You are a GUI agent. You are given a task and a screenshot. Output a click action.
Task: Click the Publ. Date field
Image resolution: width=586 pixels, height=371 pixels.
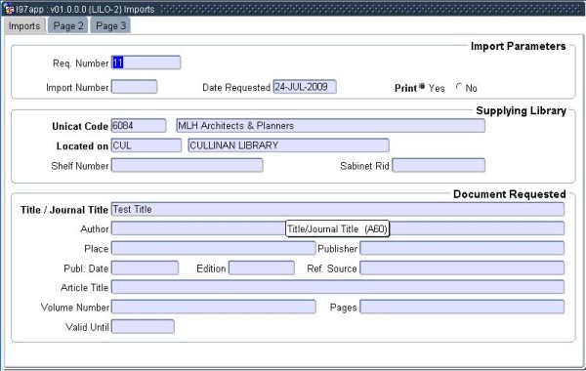click(x=145, y=268)
